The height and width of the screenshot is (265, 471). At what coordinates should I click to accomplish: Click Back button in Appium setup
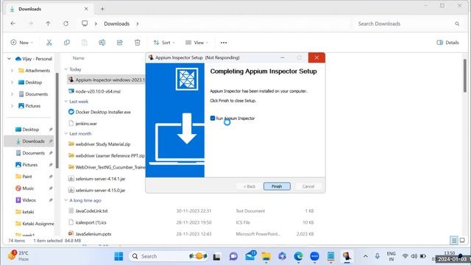click(249, 186)
